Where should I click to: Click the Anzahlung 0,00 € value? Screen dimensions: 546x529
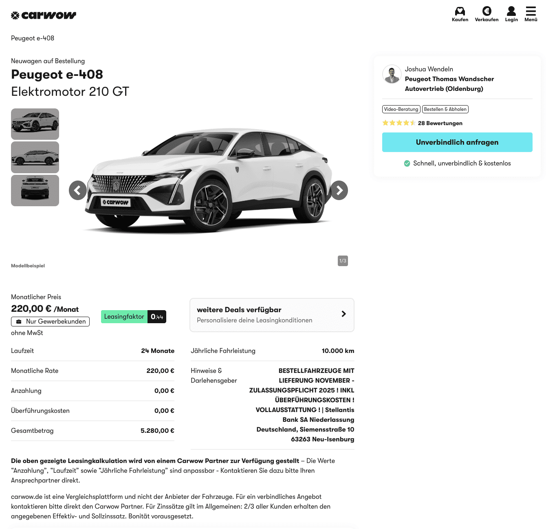click(164, 391)
